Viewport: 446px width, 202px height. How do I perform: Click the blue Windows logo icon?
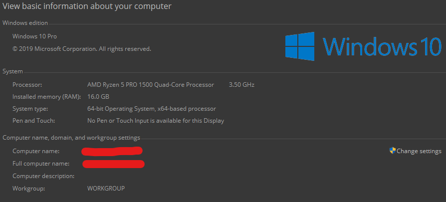point(300,47)
